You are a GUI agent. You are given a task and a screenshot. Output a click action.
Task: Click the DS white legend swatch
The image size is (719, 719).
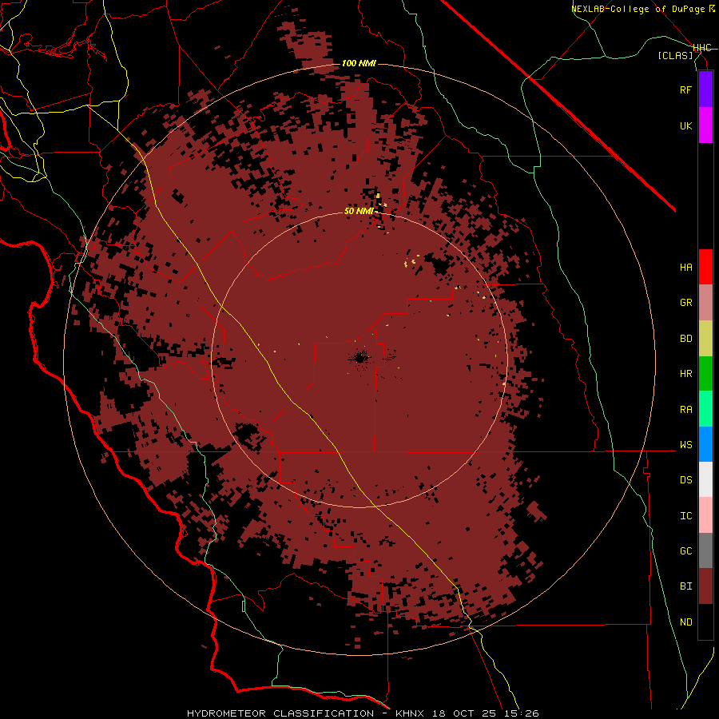pyautogui.click(x=705, y=479)
